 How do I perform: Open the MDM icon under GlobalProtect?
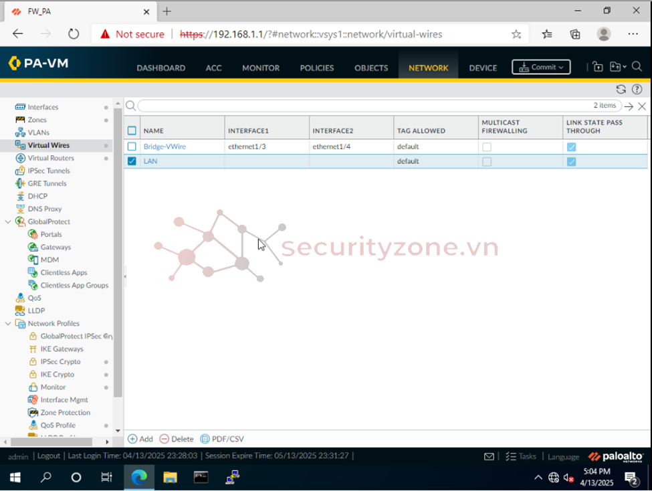tap(33, 260)
